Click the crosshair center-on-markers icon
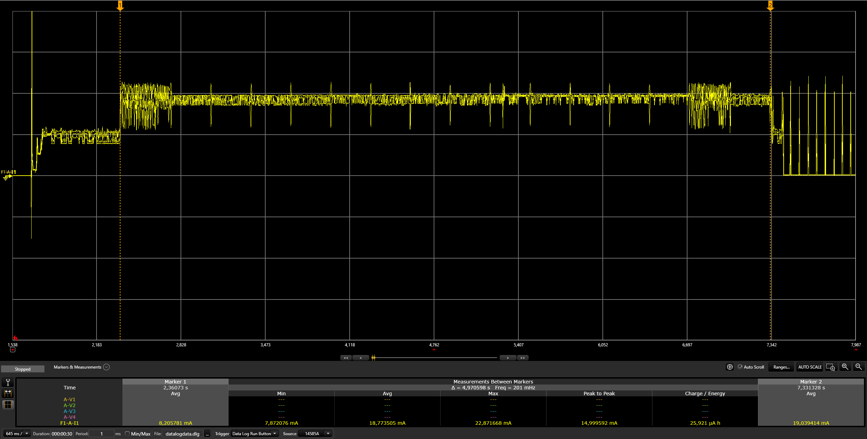This screenshot has width=867, height=439. [730, 367]
